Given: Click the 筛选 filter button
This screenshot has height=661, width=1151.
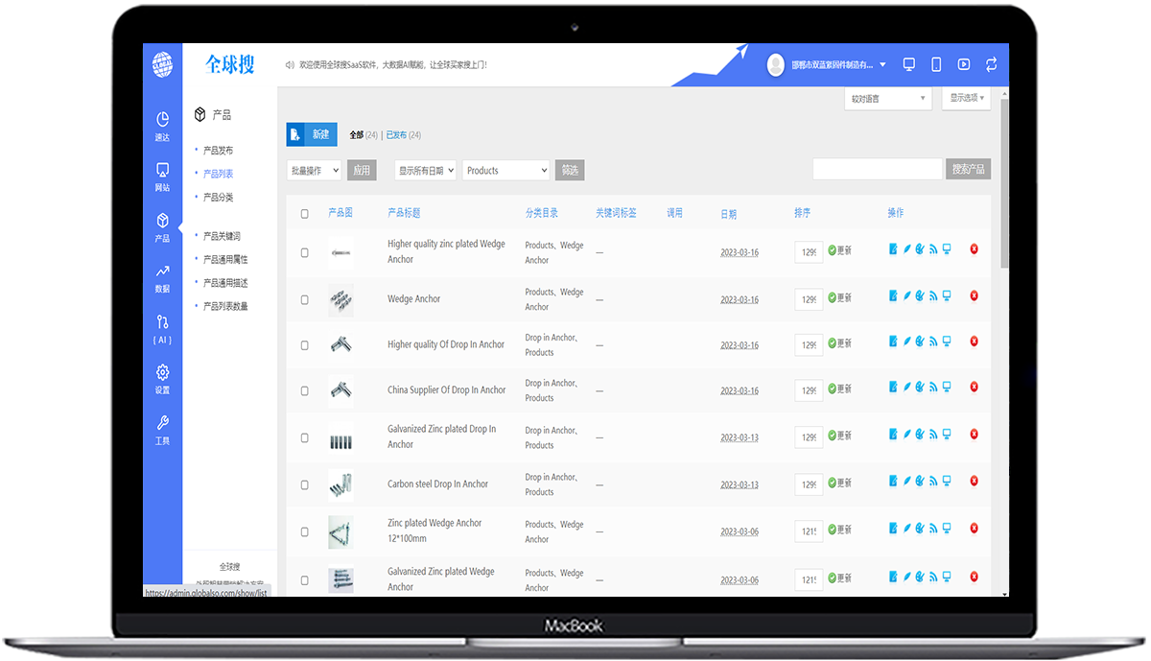Looking at the screenshot, I should click(570, 170).
